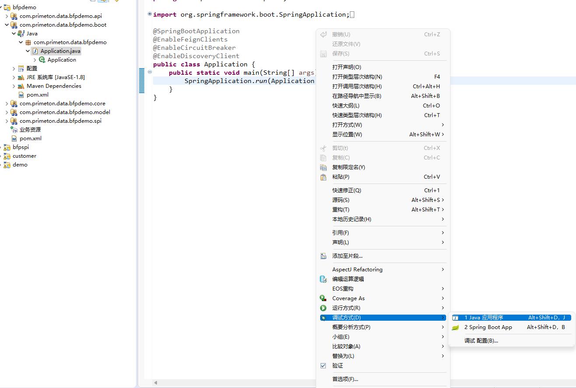Expand the 配置 folder in tree

pyautogui.click(x=14, y=69)
